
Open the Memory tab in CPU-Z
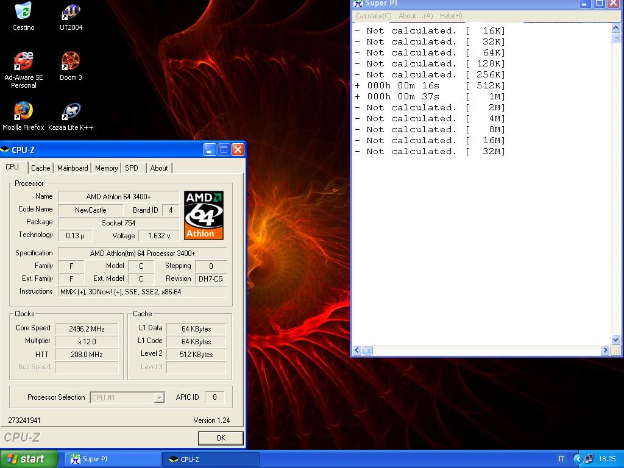106,168
